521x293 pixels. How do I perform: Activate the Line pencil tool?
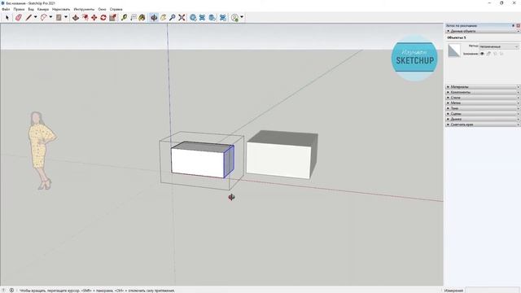28,17
